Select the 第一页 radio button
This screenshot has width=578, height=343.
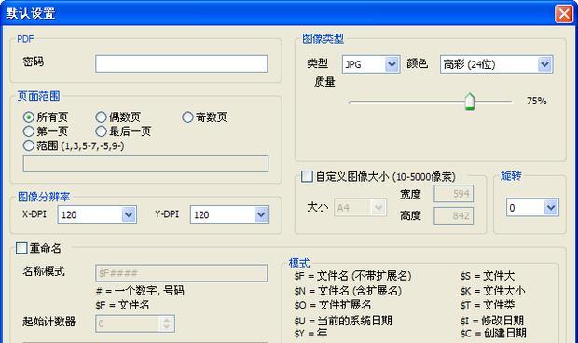[x=29, y=131]
